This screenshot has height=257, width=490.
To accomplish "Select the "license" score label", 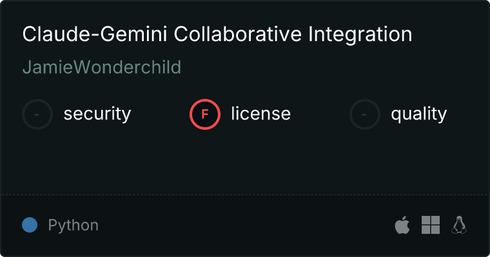I will [261, 114].
